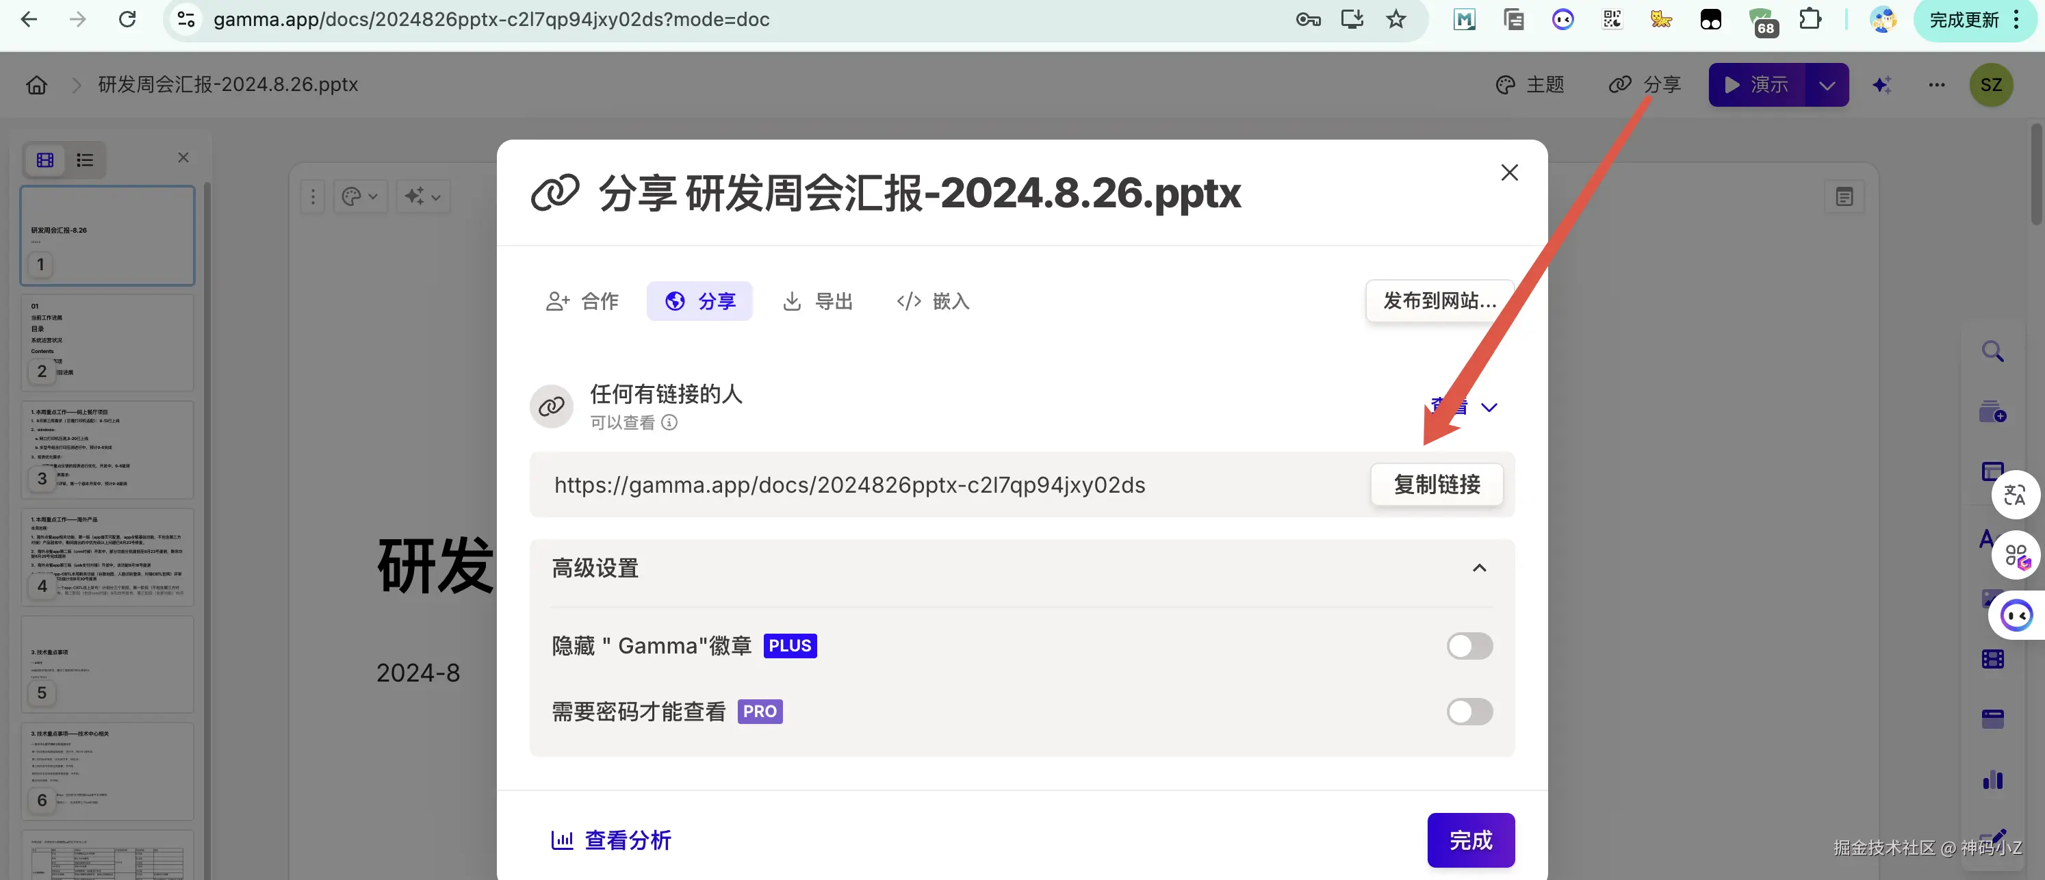Image resolution: width=2045 pixels, height=880 pixels.
Task: Click the search magnifier in right sidebar
Action: tap(1992, 351)
